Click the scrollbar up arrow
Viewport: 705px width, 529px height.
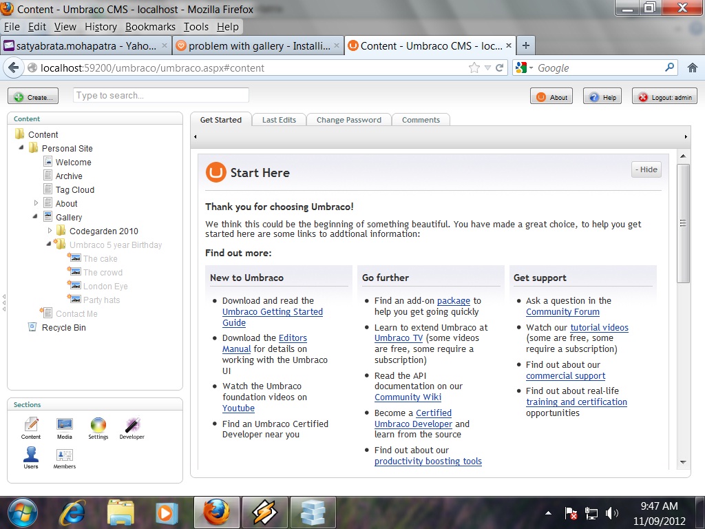tap(683, 156)
